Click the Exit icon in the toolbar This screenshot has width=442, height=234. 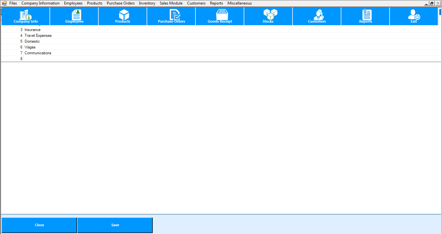(x=414, y=16)
